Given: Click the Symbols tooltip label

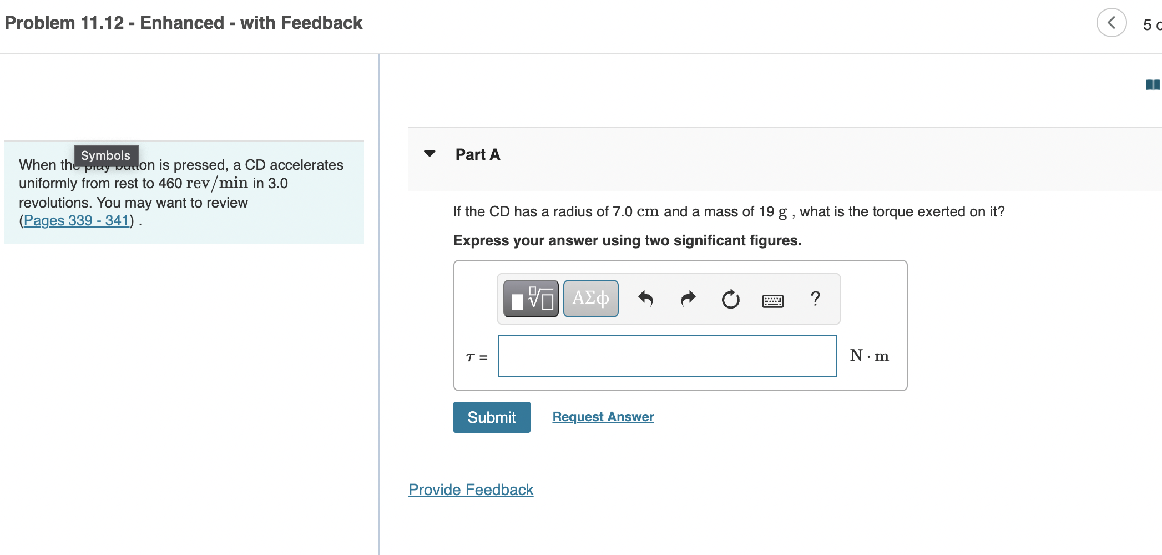Looking at the screenshot, I should 105,155.
